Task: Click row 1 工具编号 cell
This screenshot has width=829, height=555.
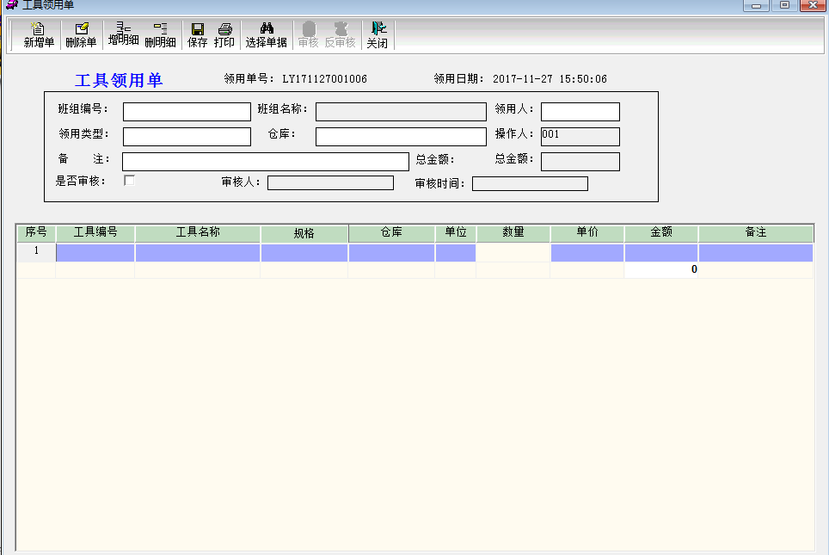Action: tap(95, 252)
